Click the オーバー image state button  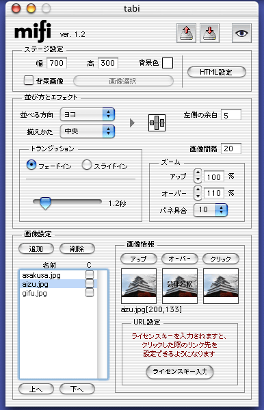(x=180, y=259)
